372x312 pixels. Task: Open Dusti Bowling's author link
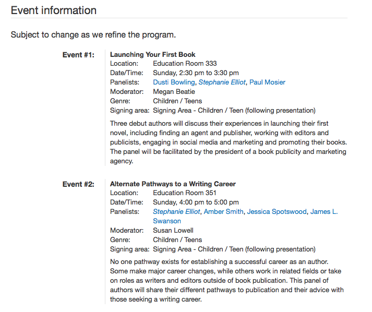point(174,82)
